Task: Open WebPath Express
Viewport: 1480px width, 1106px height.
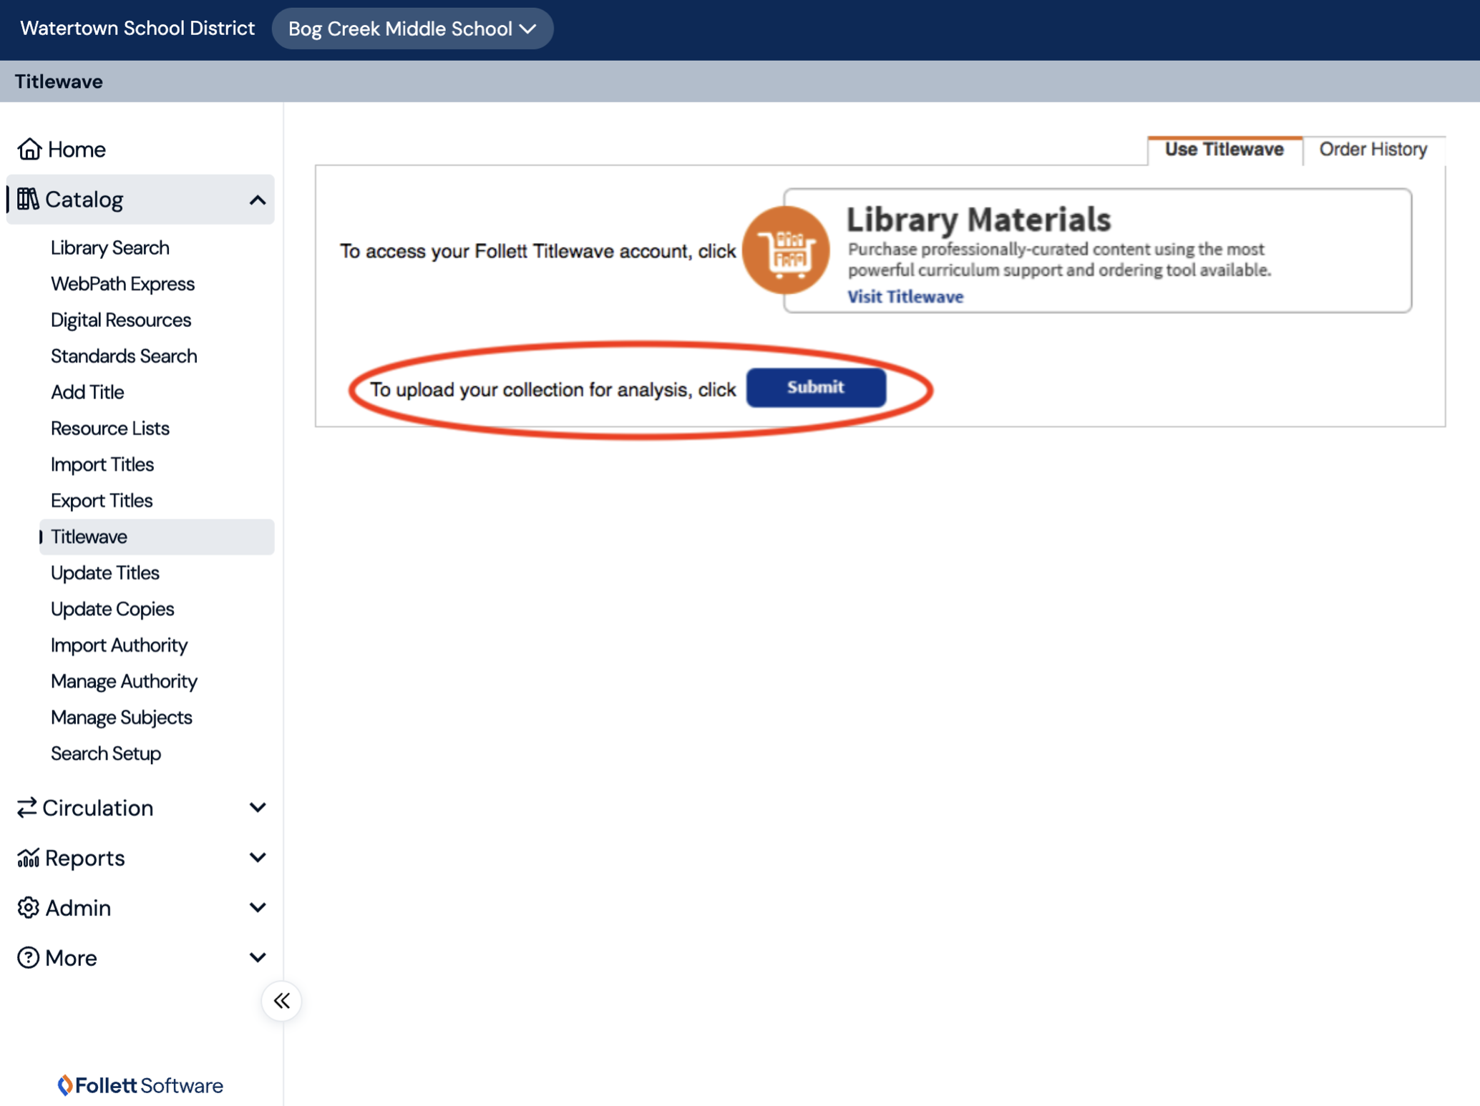Action: pos(122,284)
